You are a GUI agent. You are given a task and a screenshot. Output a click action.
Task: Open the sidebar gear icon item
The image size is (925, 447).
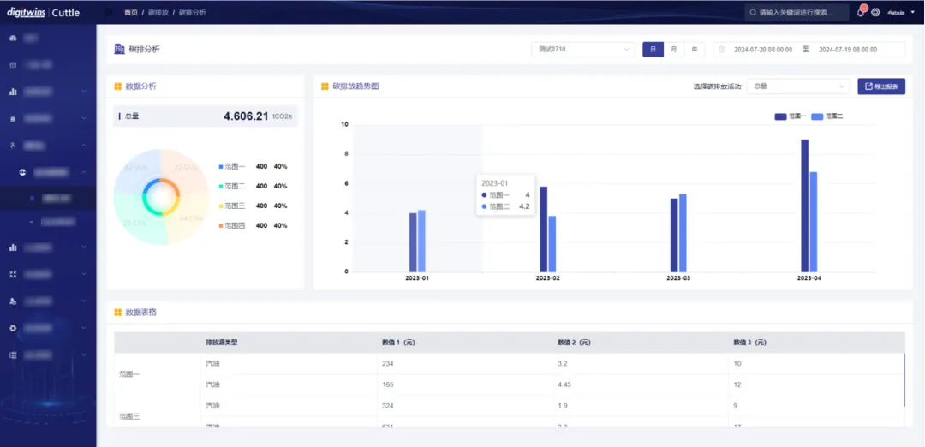(13, 328)
